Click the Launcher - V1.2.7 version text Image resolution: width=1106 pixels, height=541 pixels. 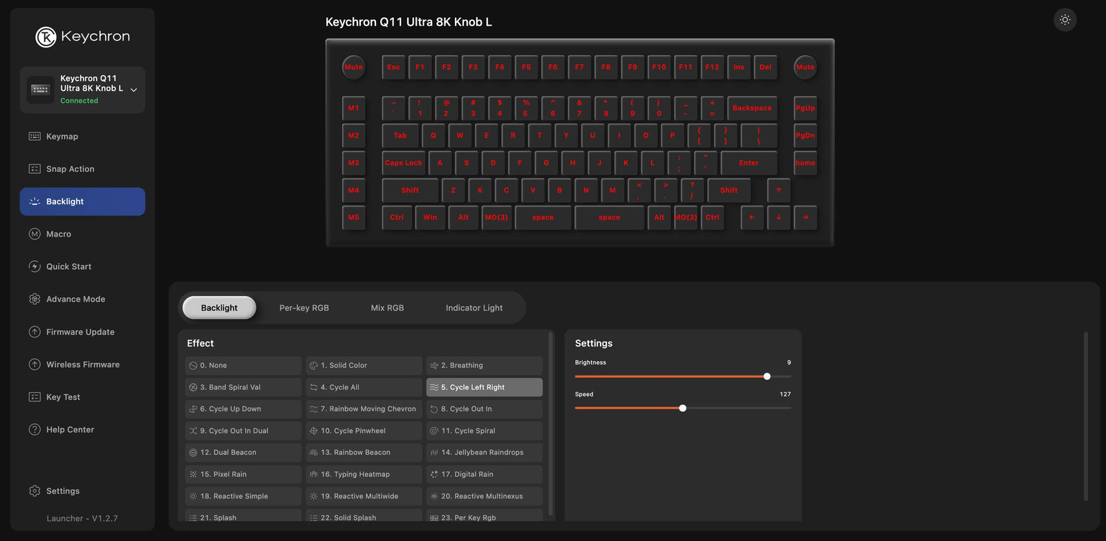[82, 518]
